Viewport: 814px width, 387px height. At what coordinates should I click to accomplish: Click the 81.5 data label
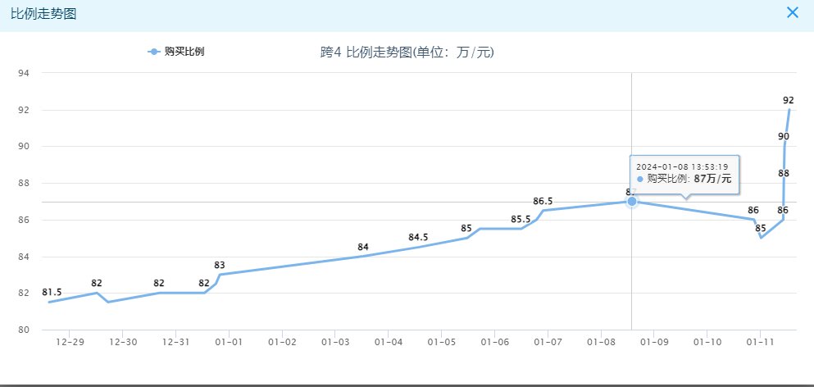coord(52,293)
